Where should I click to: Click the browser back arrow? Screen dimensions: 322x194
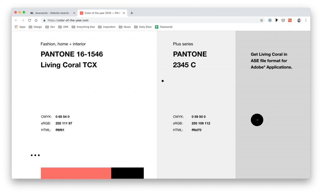point(16,20)
